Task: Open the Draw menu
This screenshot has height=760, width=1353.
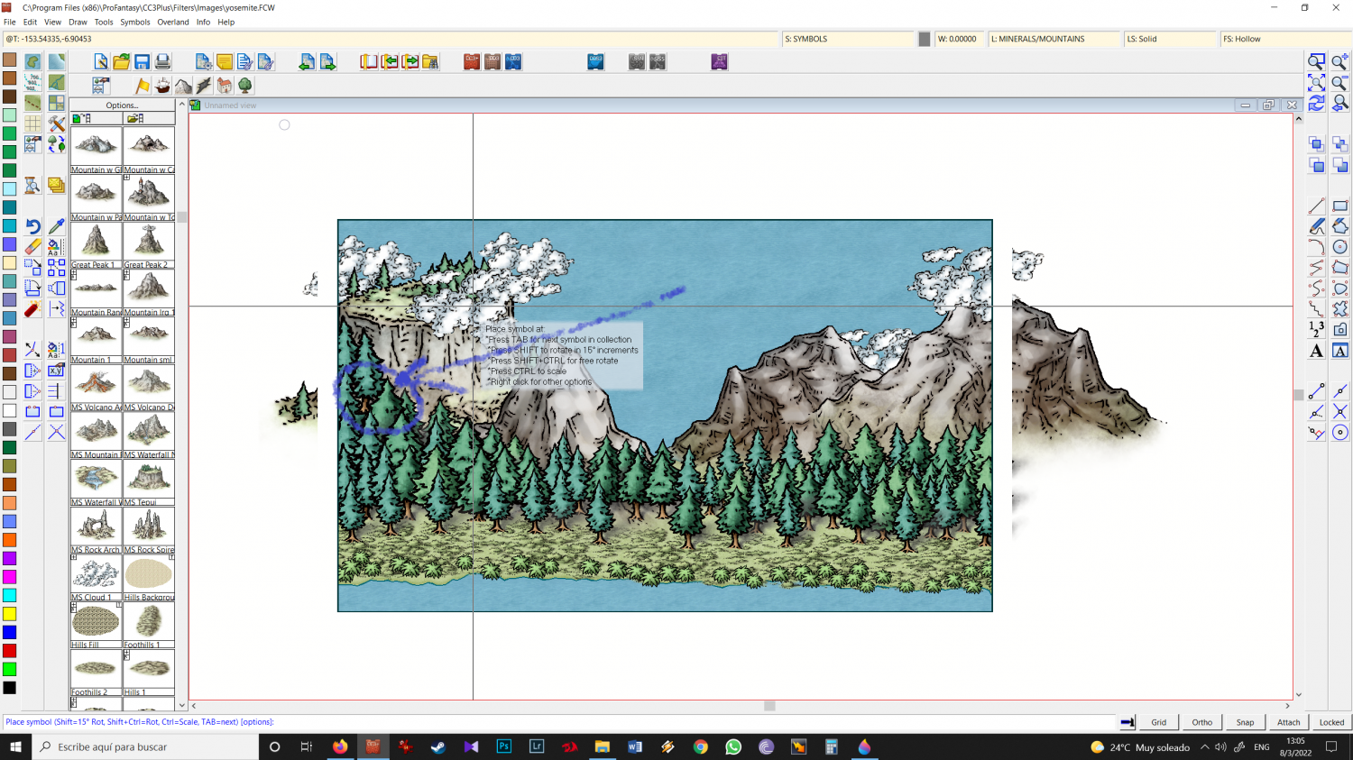Action: pyautogui.click(x=78, y=22)
